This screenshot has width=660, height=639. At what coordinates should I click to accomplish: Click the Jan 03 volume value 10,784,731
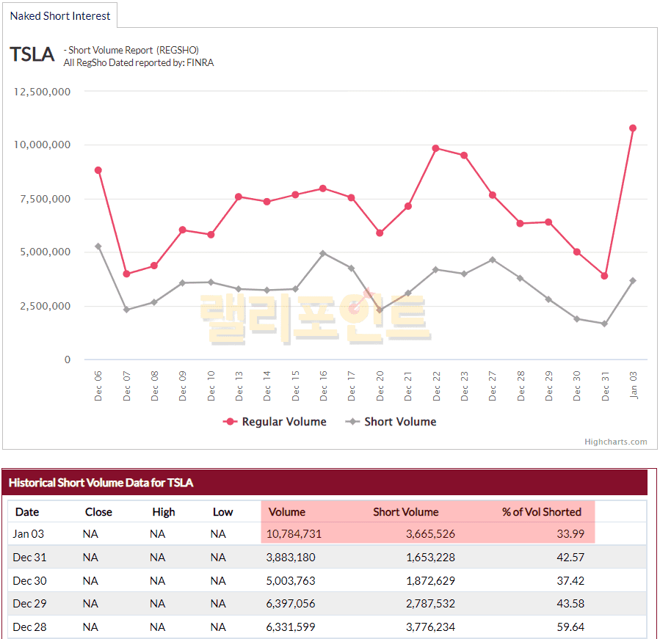(294, 534)
